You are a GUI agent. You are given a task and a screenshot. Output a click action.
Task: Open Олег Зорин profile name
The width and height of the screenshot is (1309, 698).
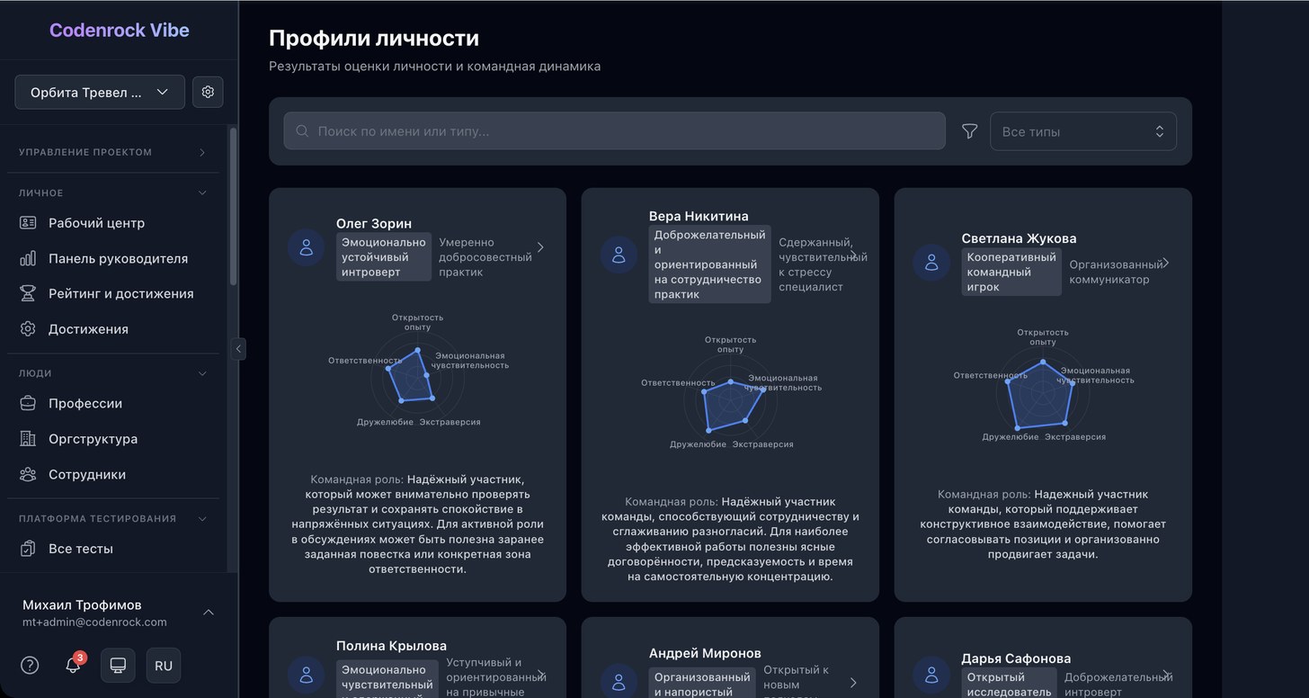pyautogui.click(x=374, y=223)
